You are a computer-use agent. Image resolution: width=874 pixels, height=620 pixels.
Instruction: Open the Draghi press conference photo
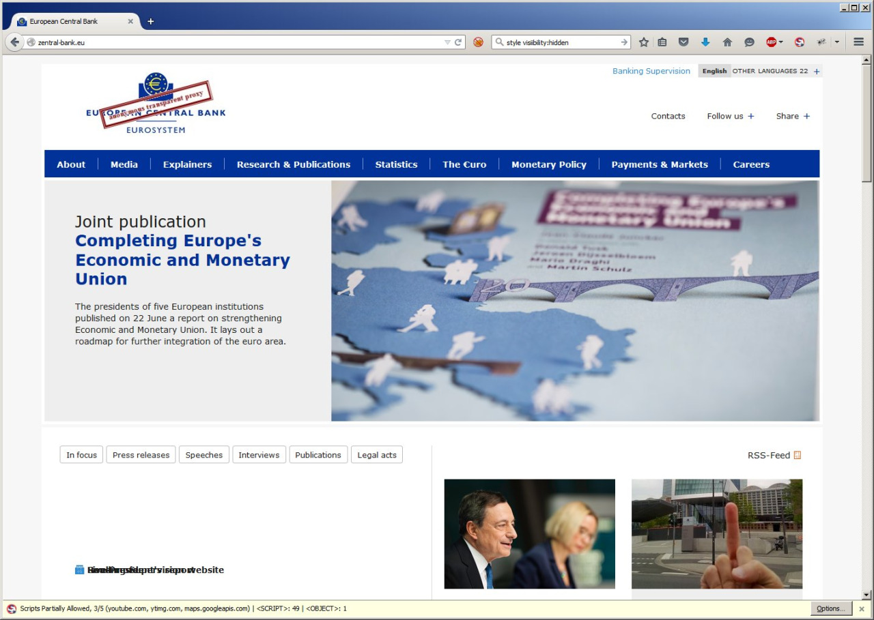point(529,534)
